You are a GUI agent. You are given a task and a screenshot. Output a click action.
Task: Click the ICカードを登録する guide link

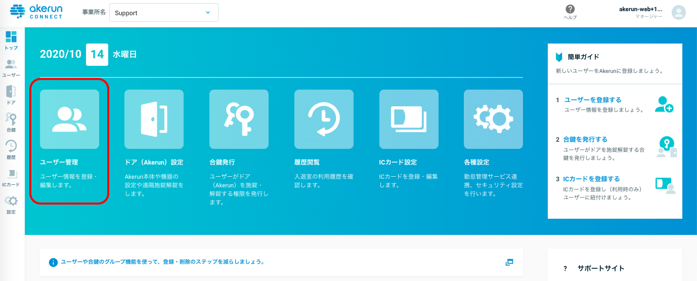(x=591, y=179)
